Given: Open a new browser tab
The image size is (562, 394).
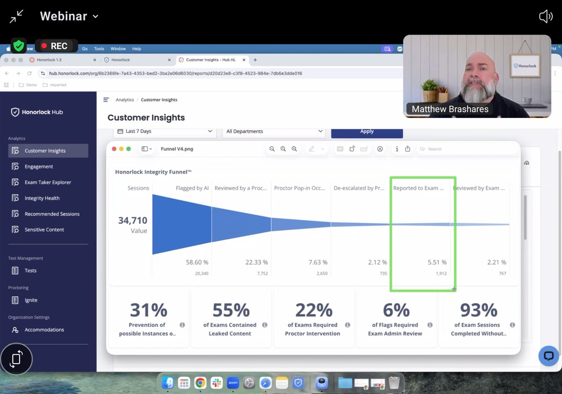Looking at the screenshot, I should point(255,60).
